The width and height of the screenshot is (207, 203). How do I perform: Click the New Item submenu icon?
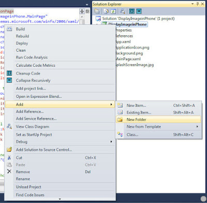(120, 105)
